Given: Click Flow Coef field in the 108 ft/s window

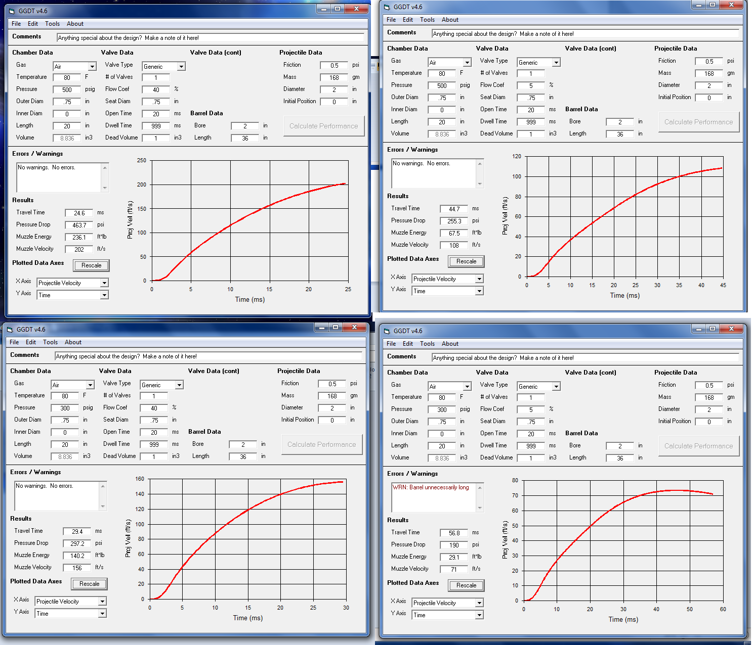Looking at the screenshot, I should click(x=531, y=85).
